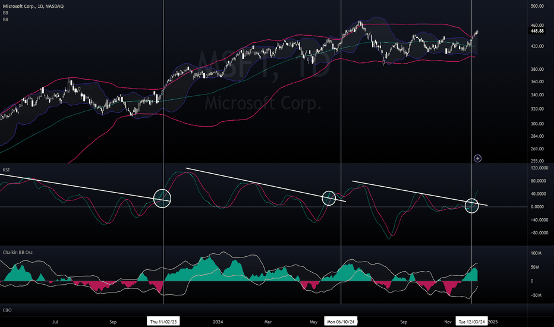Image resolution: width=554 pixels, height=327 pixels.
Task: Select the CBO indicator label
Action: pos(7,310)
